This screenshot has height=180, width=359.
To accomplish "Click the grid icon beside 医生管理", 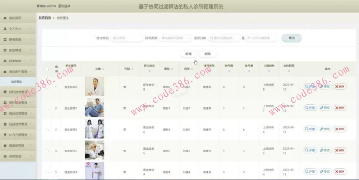I will point(5,50).
